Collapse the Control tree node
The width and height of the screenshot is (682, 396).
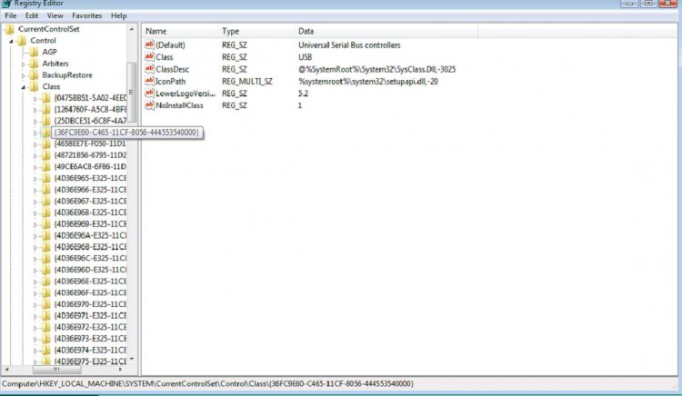(11, 41)
